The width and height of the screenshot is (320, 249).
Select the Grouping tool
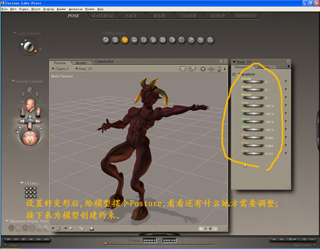click(x=182, y=40)
